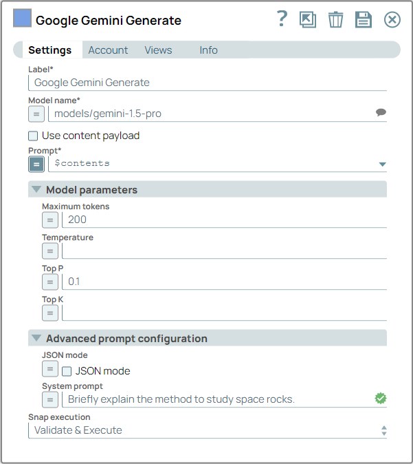Enable the Use content payload checkbox

tap(33, 136)
